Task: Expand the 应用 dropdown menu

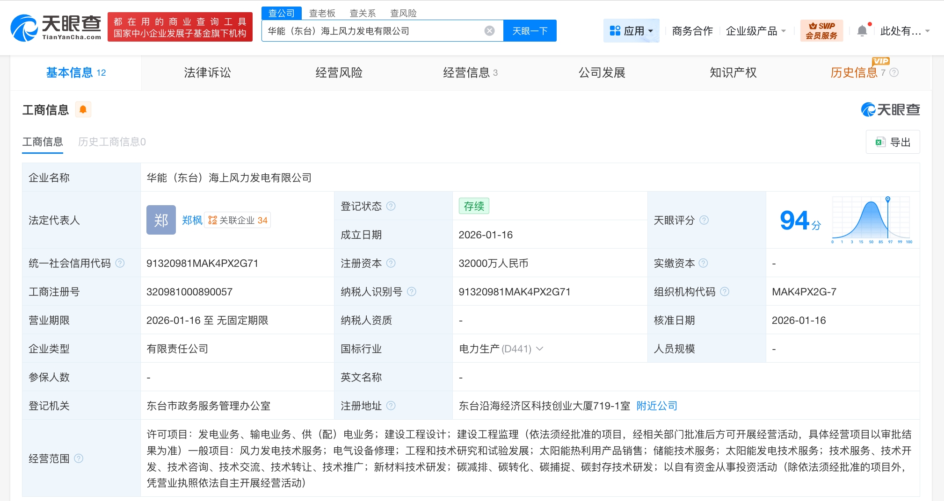Action: [631, 31]
